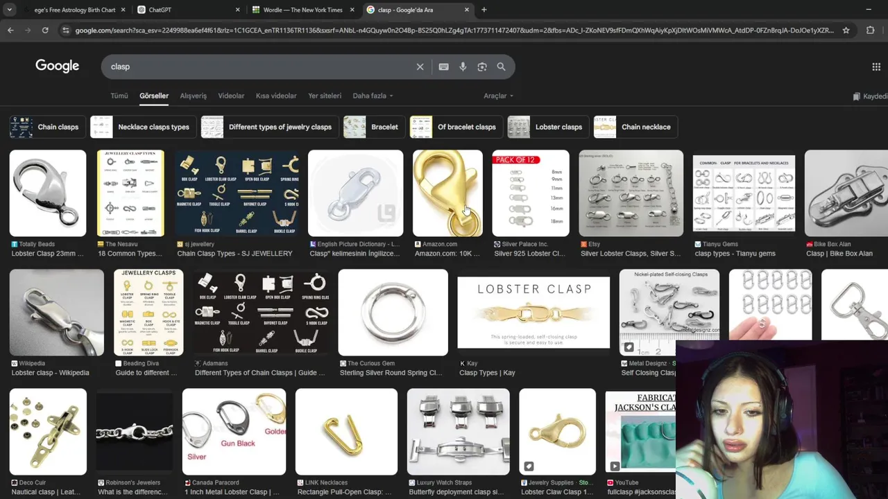Select the Alışveriş search filter
888x499 pixels.
193,96
